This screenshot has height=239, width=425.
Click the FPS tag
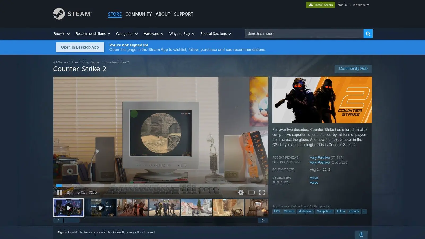click(x=277, y=211)
